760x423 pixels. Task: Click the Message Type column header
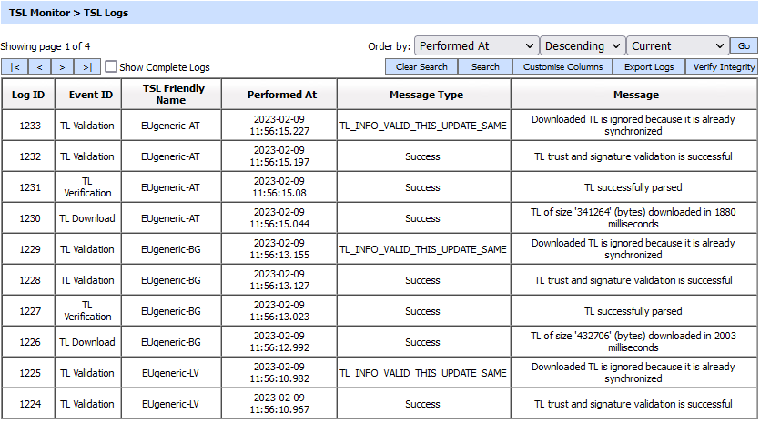tap(423, 95)
